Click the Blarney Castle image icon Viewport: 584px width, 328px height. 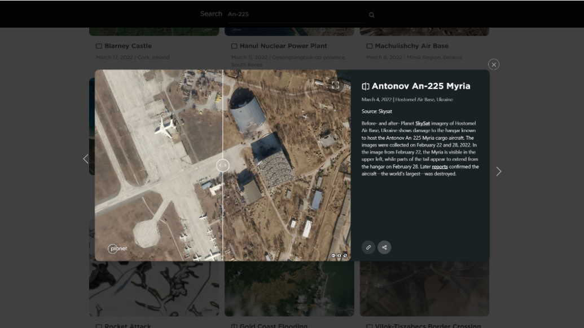coord(99,46)
